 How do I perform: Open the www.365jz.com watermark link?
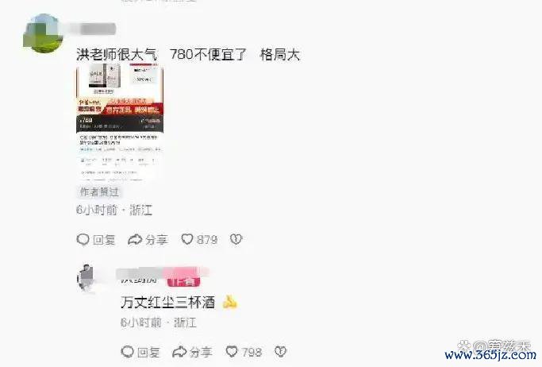point(490,354)
